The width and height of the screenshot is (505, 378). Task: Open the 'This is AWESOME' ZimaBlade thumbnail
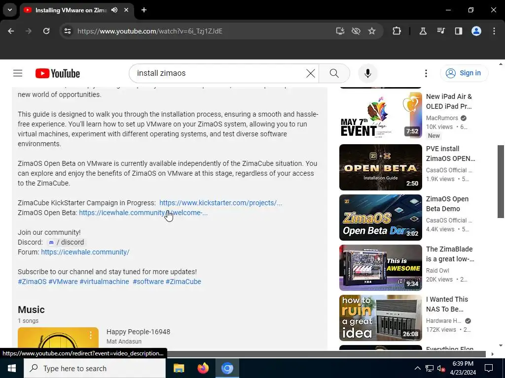[380, 267]
